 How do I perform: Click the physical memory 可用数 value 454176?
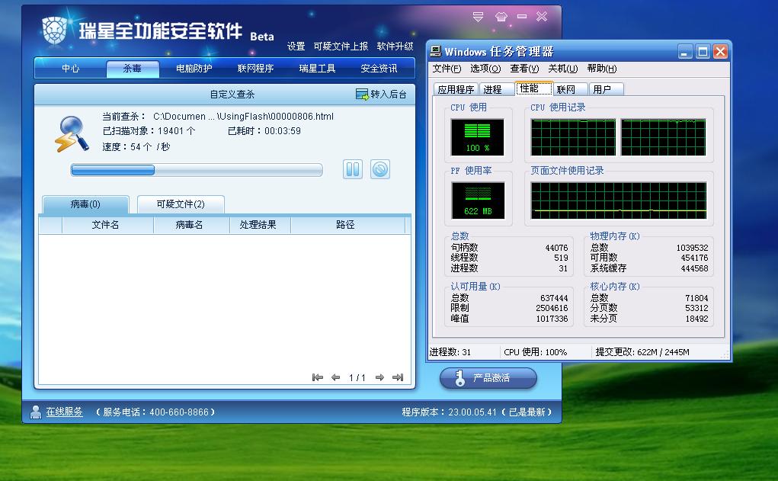694,258
